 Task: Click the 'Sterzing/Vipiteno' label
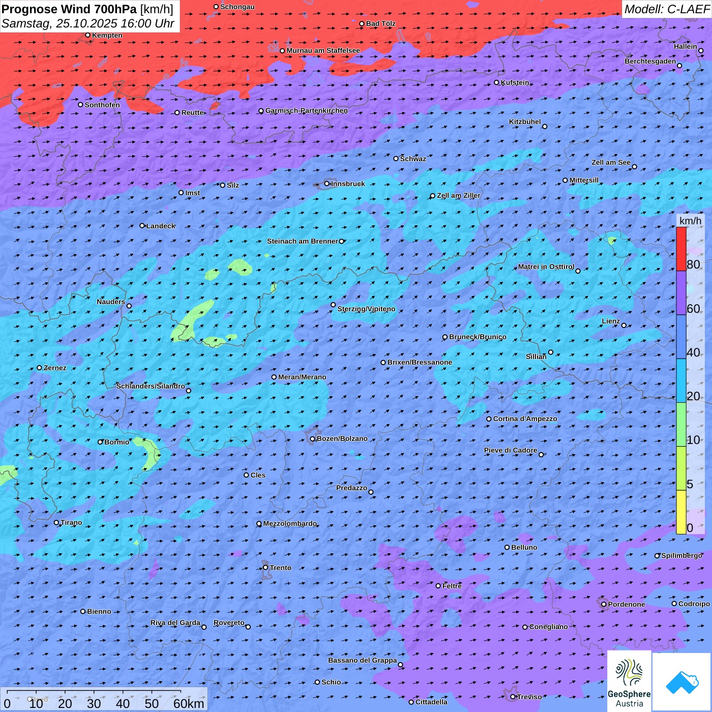pyautogui.click(x=366, y=309)
